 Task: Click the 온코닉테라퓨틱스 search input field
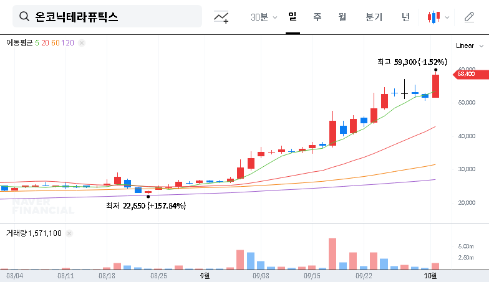pyautogui.click(x=112, y=17)
